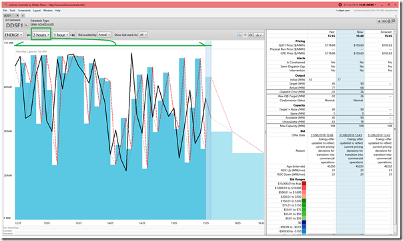The width and height of the screenshot is (403, 241).
Task: Open the Tools menu
Action: point(12,11)
